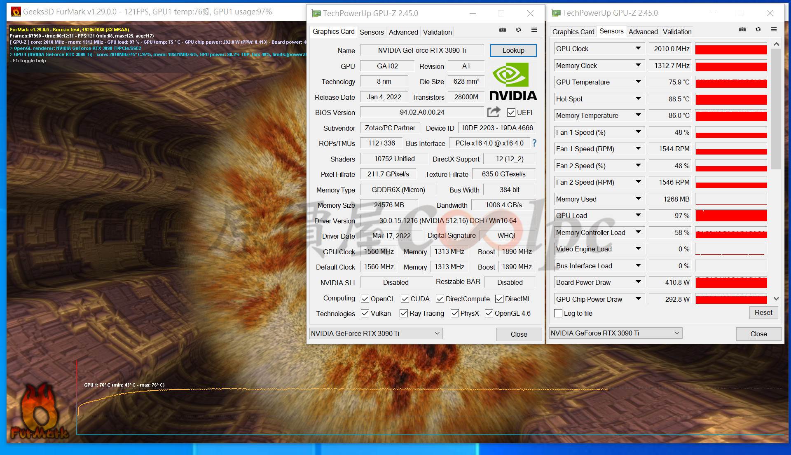Click Close button in Sensors window
The height and width of the screenshot is (455, 791).
[x=758, y=334]
